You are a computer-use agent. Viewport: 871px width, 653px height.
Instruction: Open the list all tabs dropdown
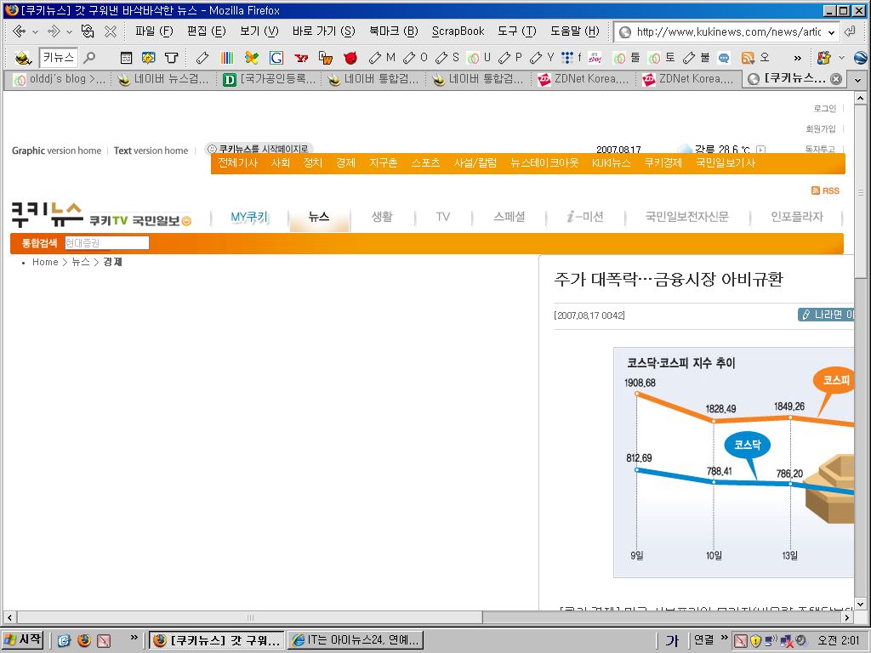[857, 80]
